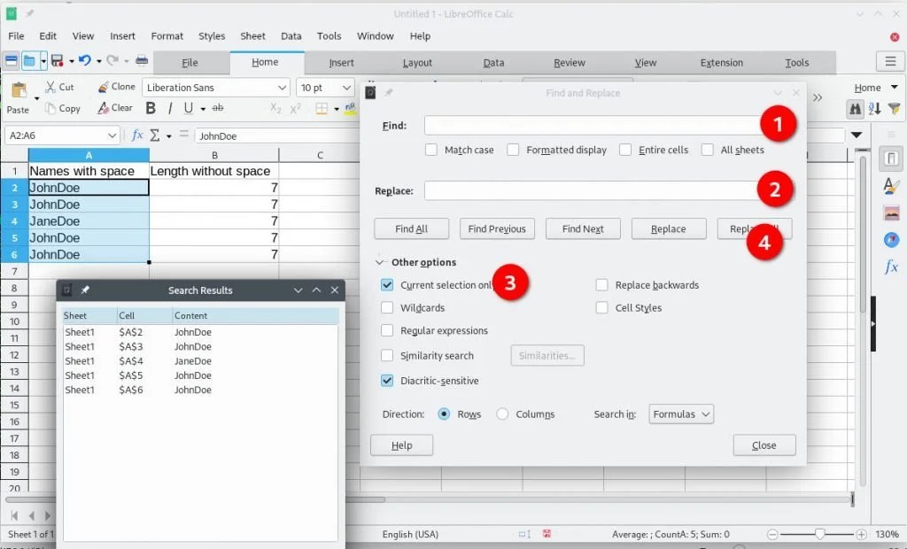Click the Find Previous button

497,228
